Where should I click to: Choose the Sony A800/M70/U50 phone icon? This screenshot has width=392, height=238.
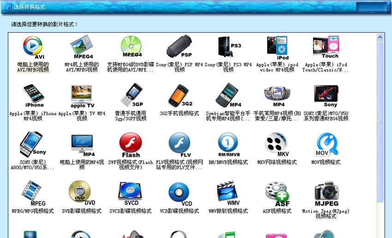point(33,144)
